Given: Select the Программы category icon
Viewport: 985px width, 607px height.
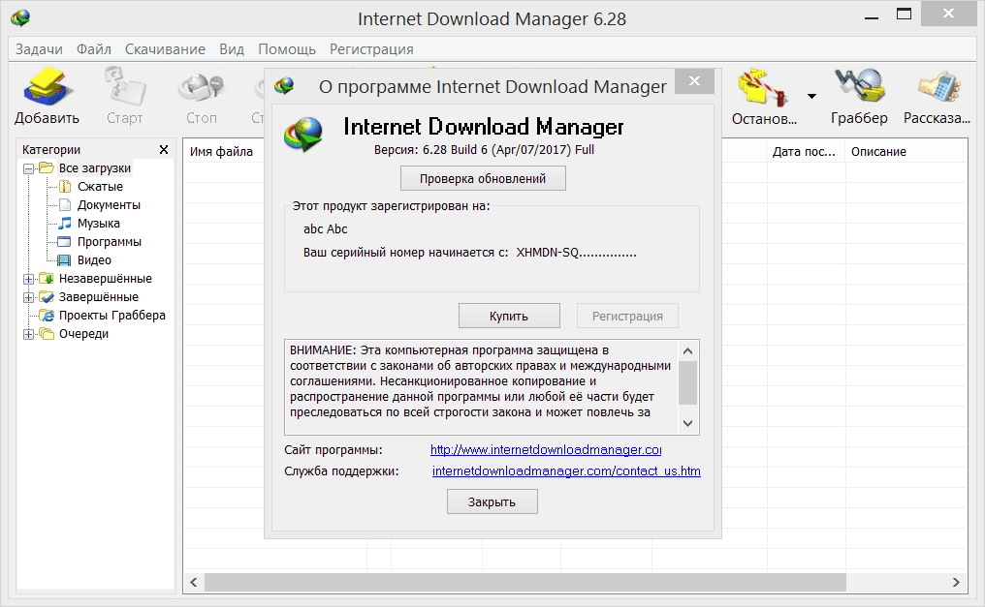Looking at the screenshot, I should pyautogui.click(x=64, y=241).
